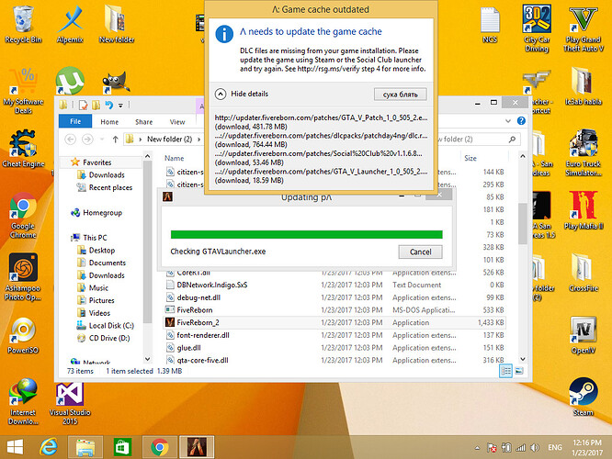Select the debug-net.dll file row

pos(334,297)
